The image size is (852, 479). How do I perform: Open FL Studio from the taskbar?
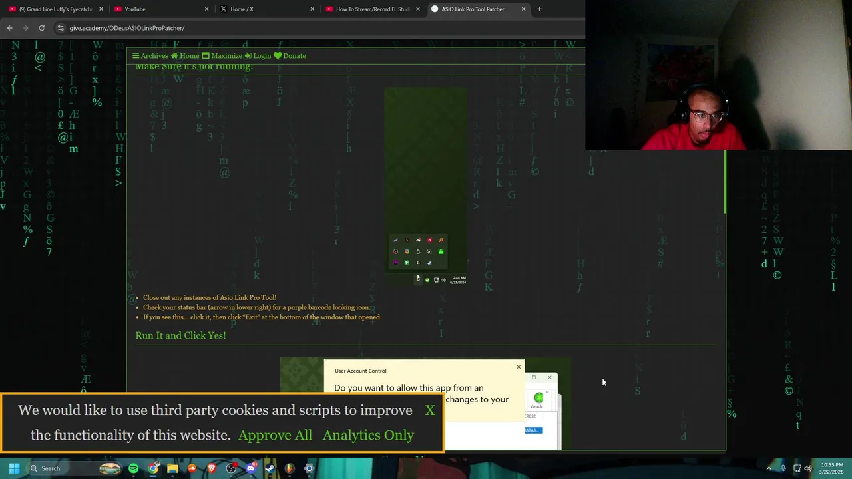pos(290,468)
